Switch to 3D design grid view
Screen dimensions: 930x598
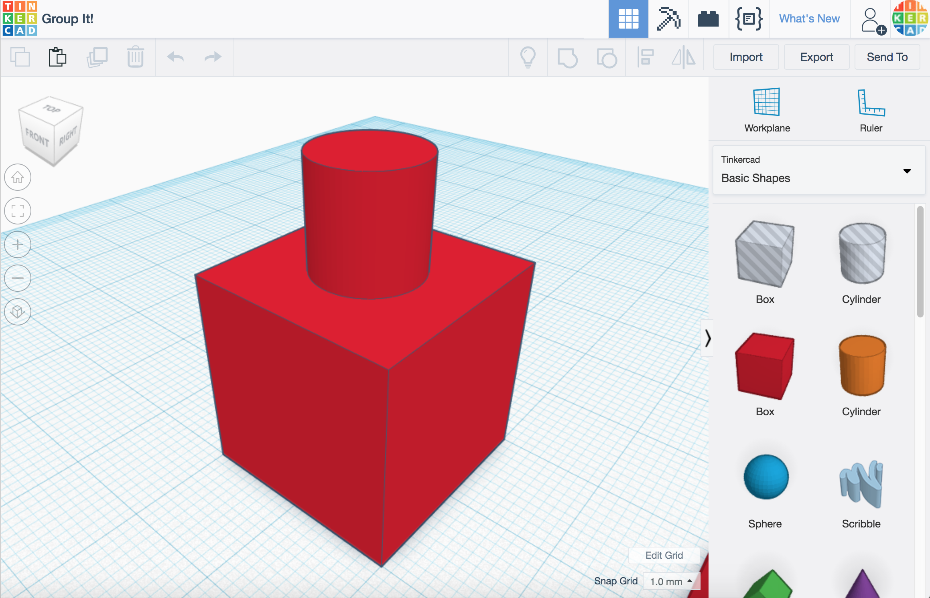click(x=628, y=19)
